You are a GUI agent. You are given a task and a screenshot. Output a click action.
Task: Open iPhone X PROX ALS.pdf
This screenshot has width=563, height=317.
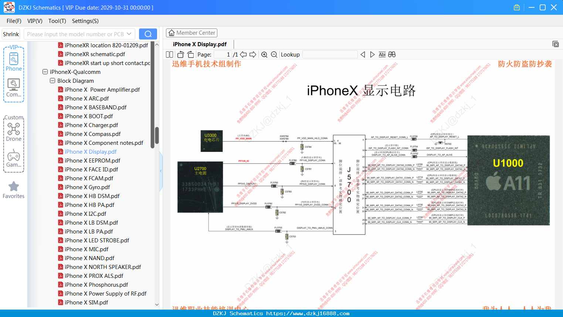[94, 276]
